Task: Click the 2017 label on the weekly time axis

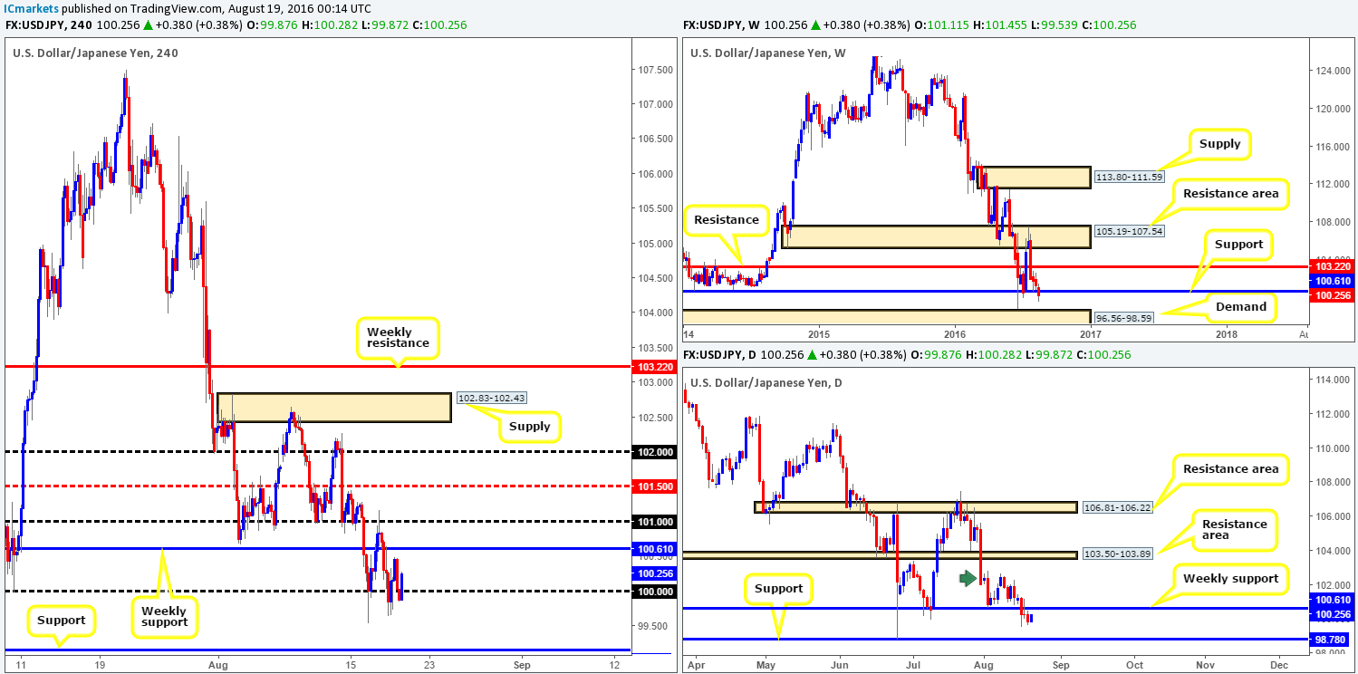Action: pyautogui.click(x=1090, y=333)
